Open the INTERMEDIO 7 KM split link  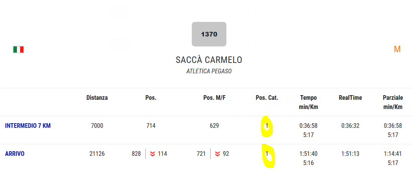(x=28, y=126)
